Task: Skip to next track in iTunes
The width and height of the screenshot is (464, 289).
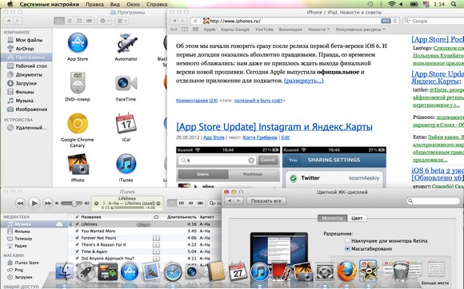Action: point(48,203)
